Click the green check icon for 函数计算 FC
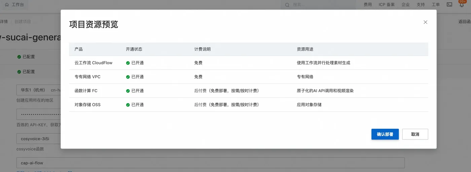Viewport: 471px width, 172px height. [128, 91]
